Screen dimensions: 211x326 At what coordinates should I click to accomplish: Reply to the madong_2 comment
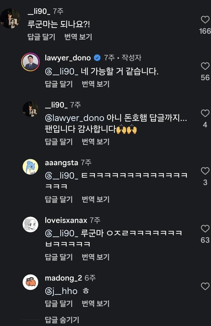tap(59, 304)
